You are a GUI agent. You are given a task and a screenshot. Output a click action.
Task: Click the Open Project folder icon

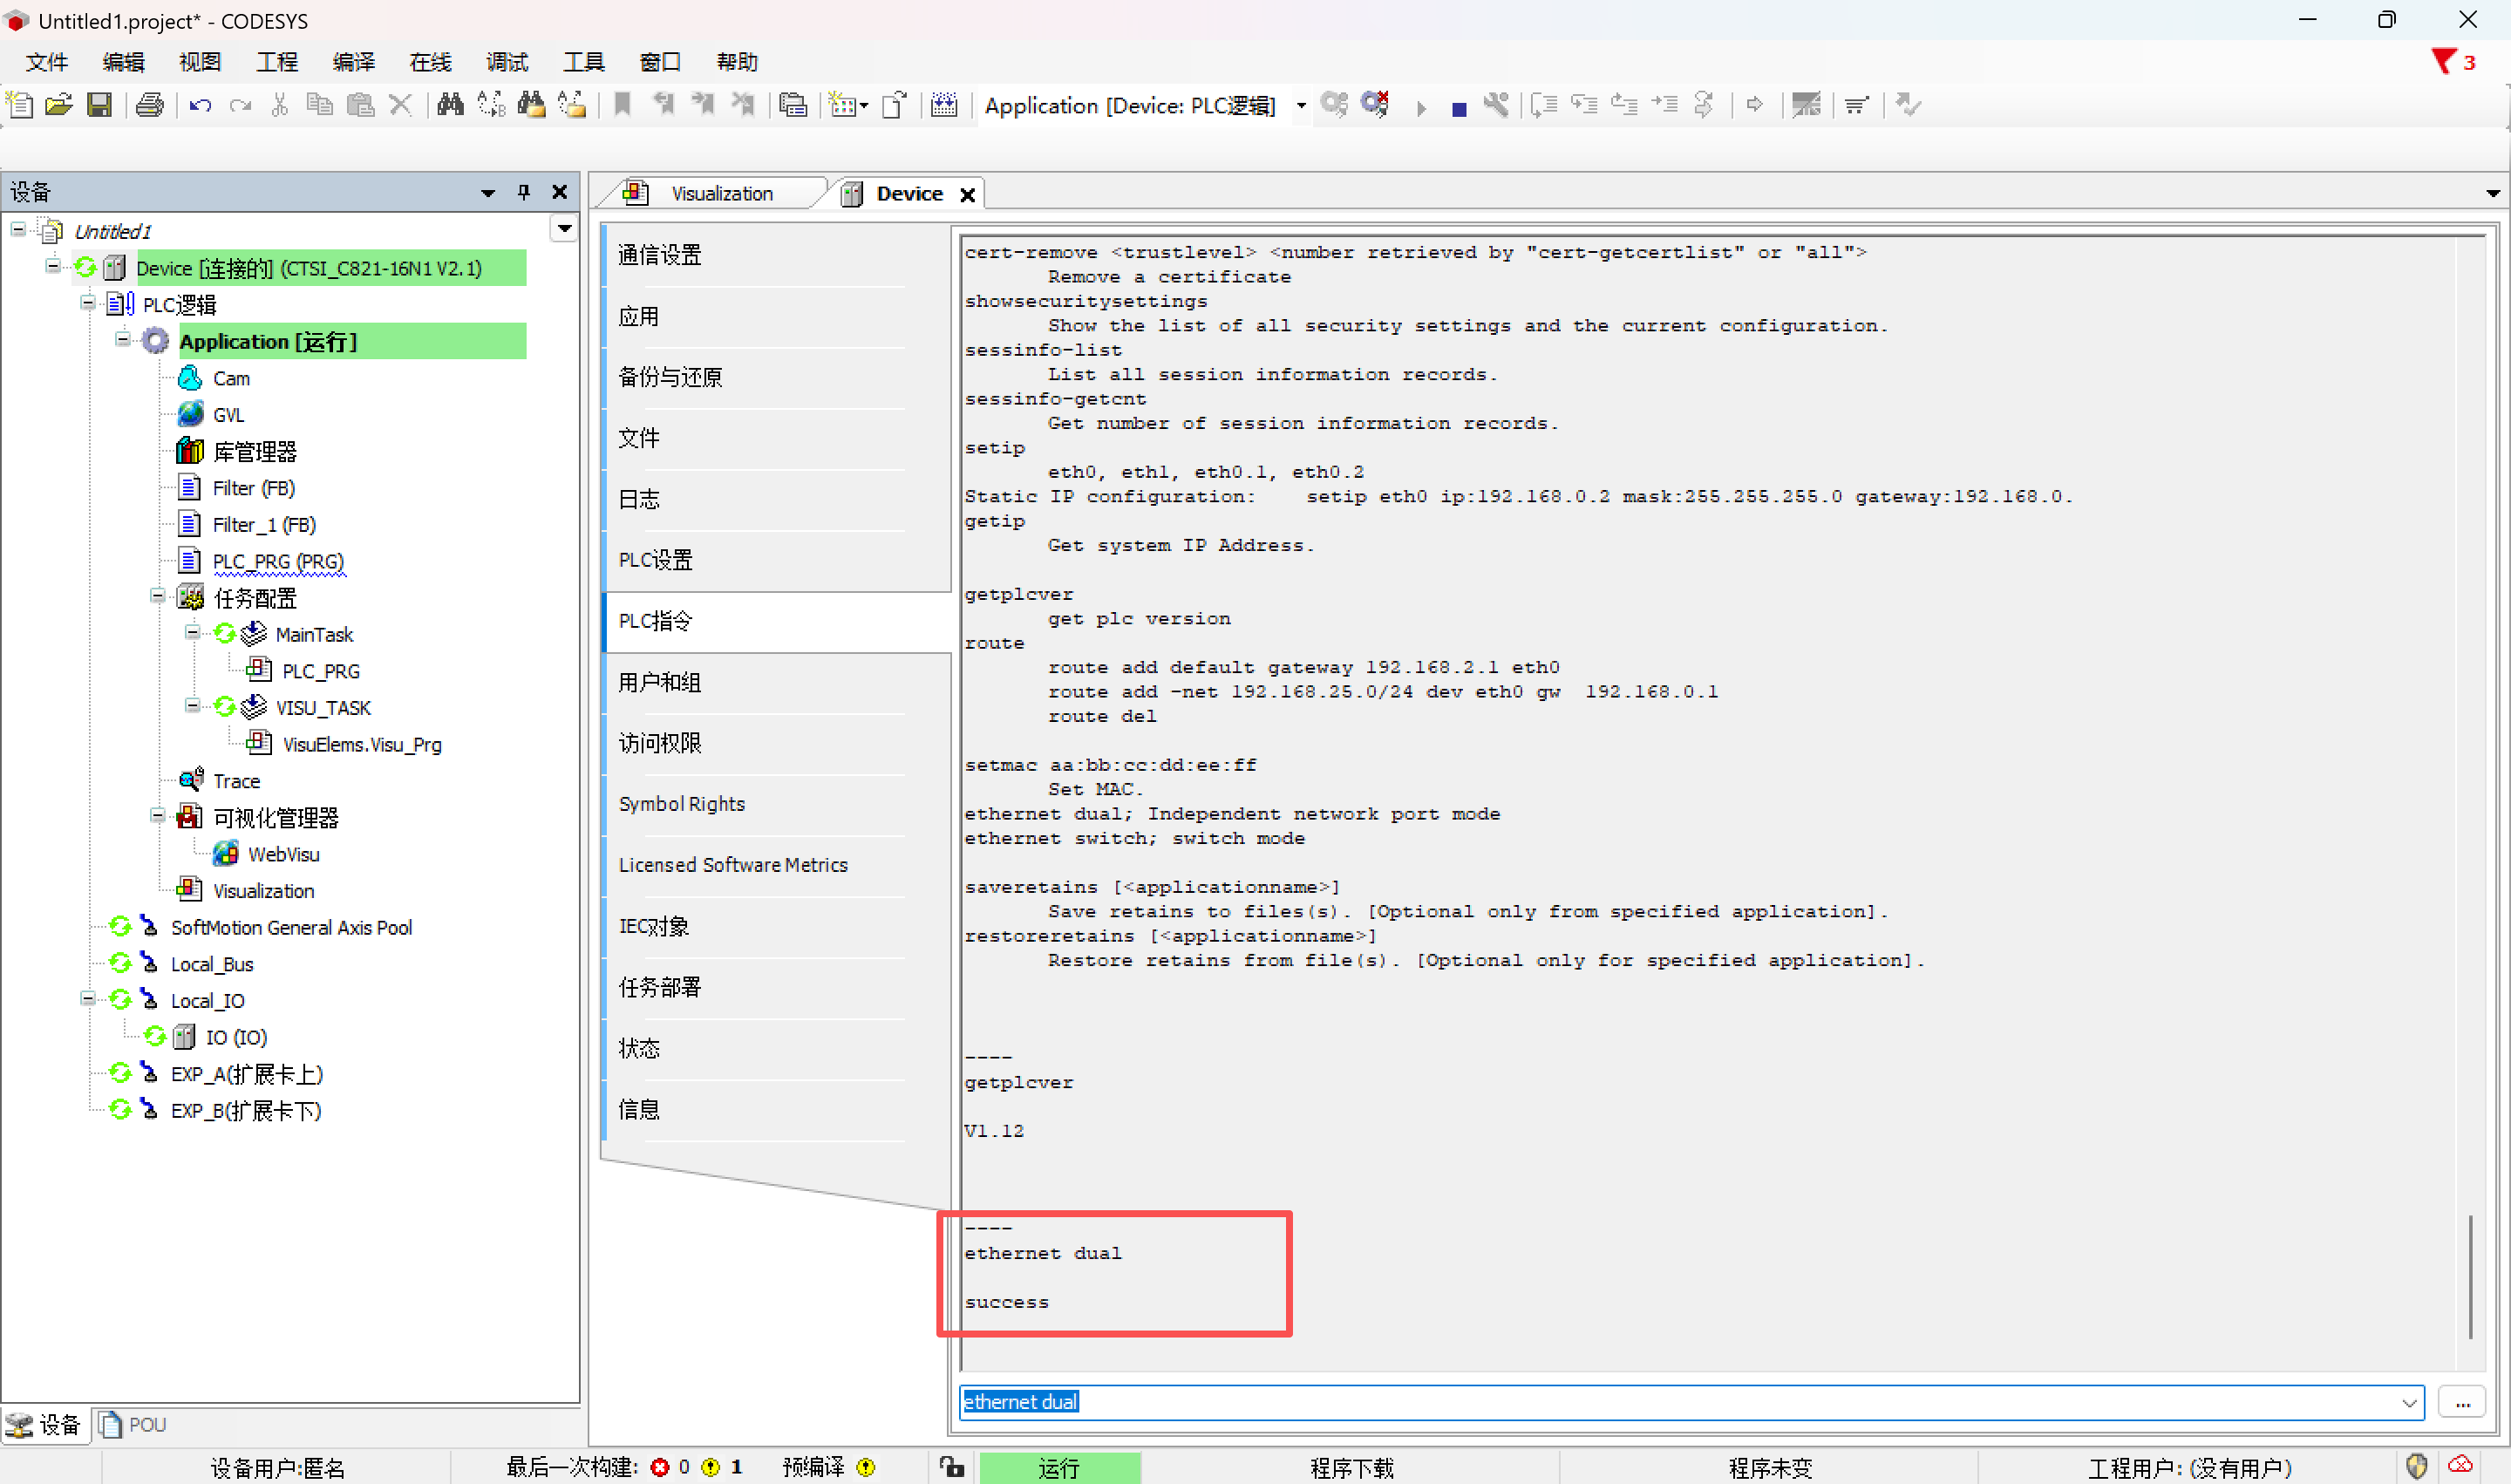tap(59, 105)
